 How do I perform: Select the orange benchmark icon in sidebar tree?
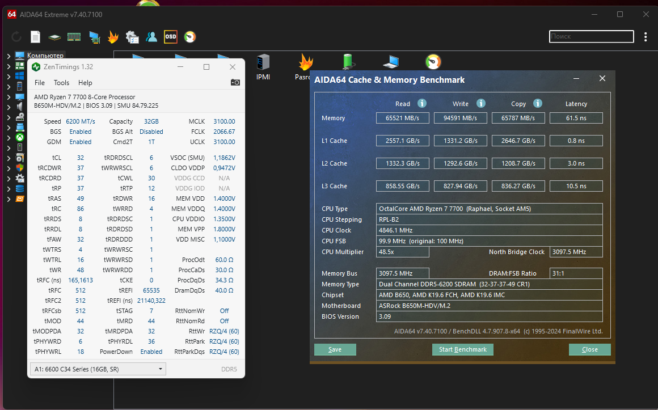pyautogui.click(x=20, y=198)
